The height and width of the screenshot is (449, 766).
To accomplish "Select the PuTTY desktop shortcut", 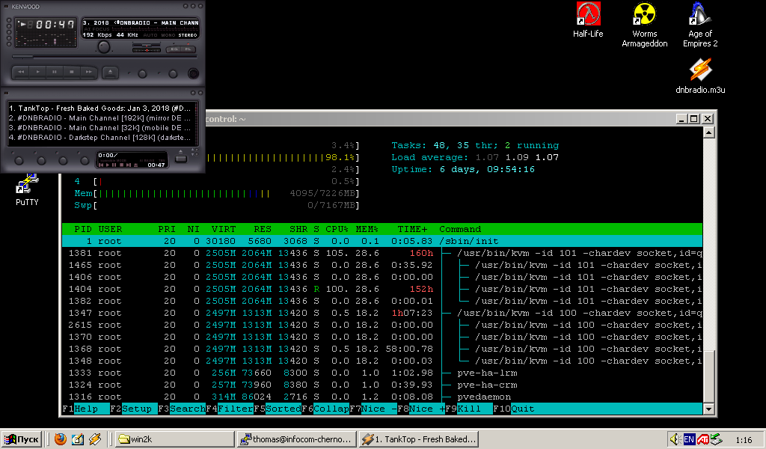I will pyautogui.click(x=27, y=191).
